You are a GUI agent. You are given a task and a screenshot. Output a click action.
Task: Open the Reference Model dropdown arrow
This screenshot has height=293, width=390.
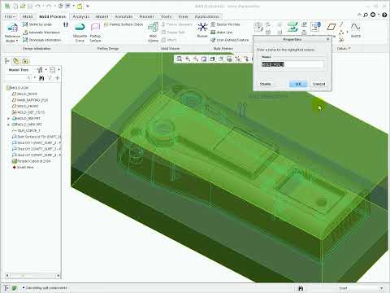17,41
